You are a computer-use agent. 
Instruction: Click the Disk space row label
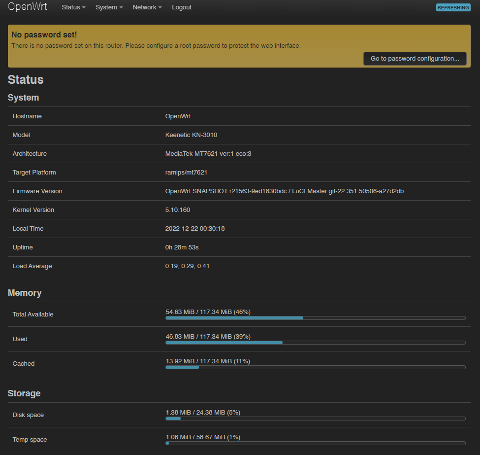click(x=28, y=415)
